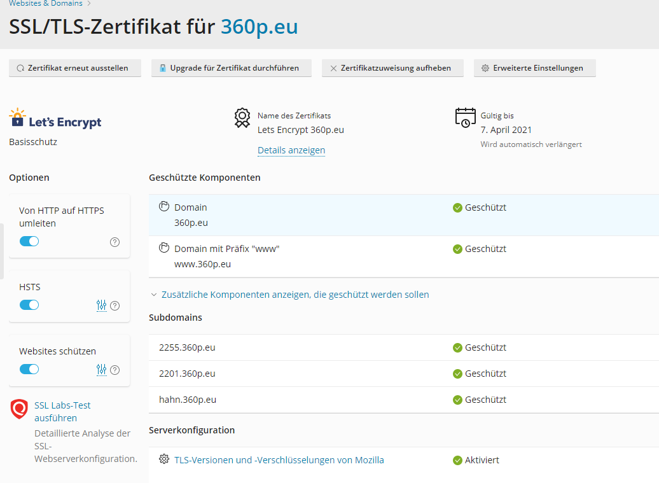The width and height of the screenshot is (659, 483).
Task: Click the HSTS settings sliders icon
Action: (x=101, y=305)
